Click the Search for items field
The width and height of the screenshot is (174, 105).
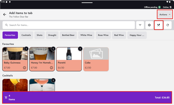69,25
